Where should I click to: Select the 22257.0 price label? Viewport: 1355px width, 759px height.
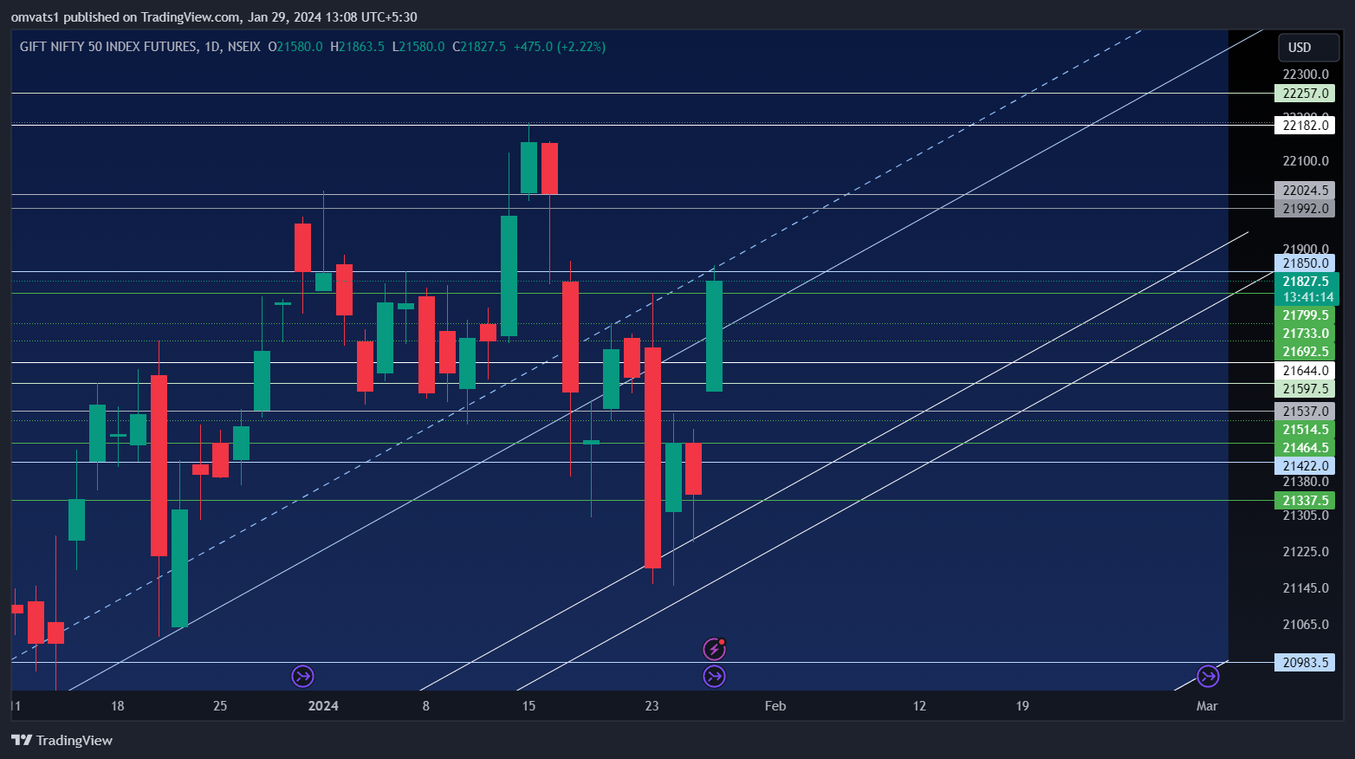[x=1305, y=94]
